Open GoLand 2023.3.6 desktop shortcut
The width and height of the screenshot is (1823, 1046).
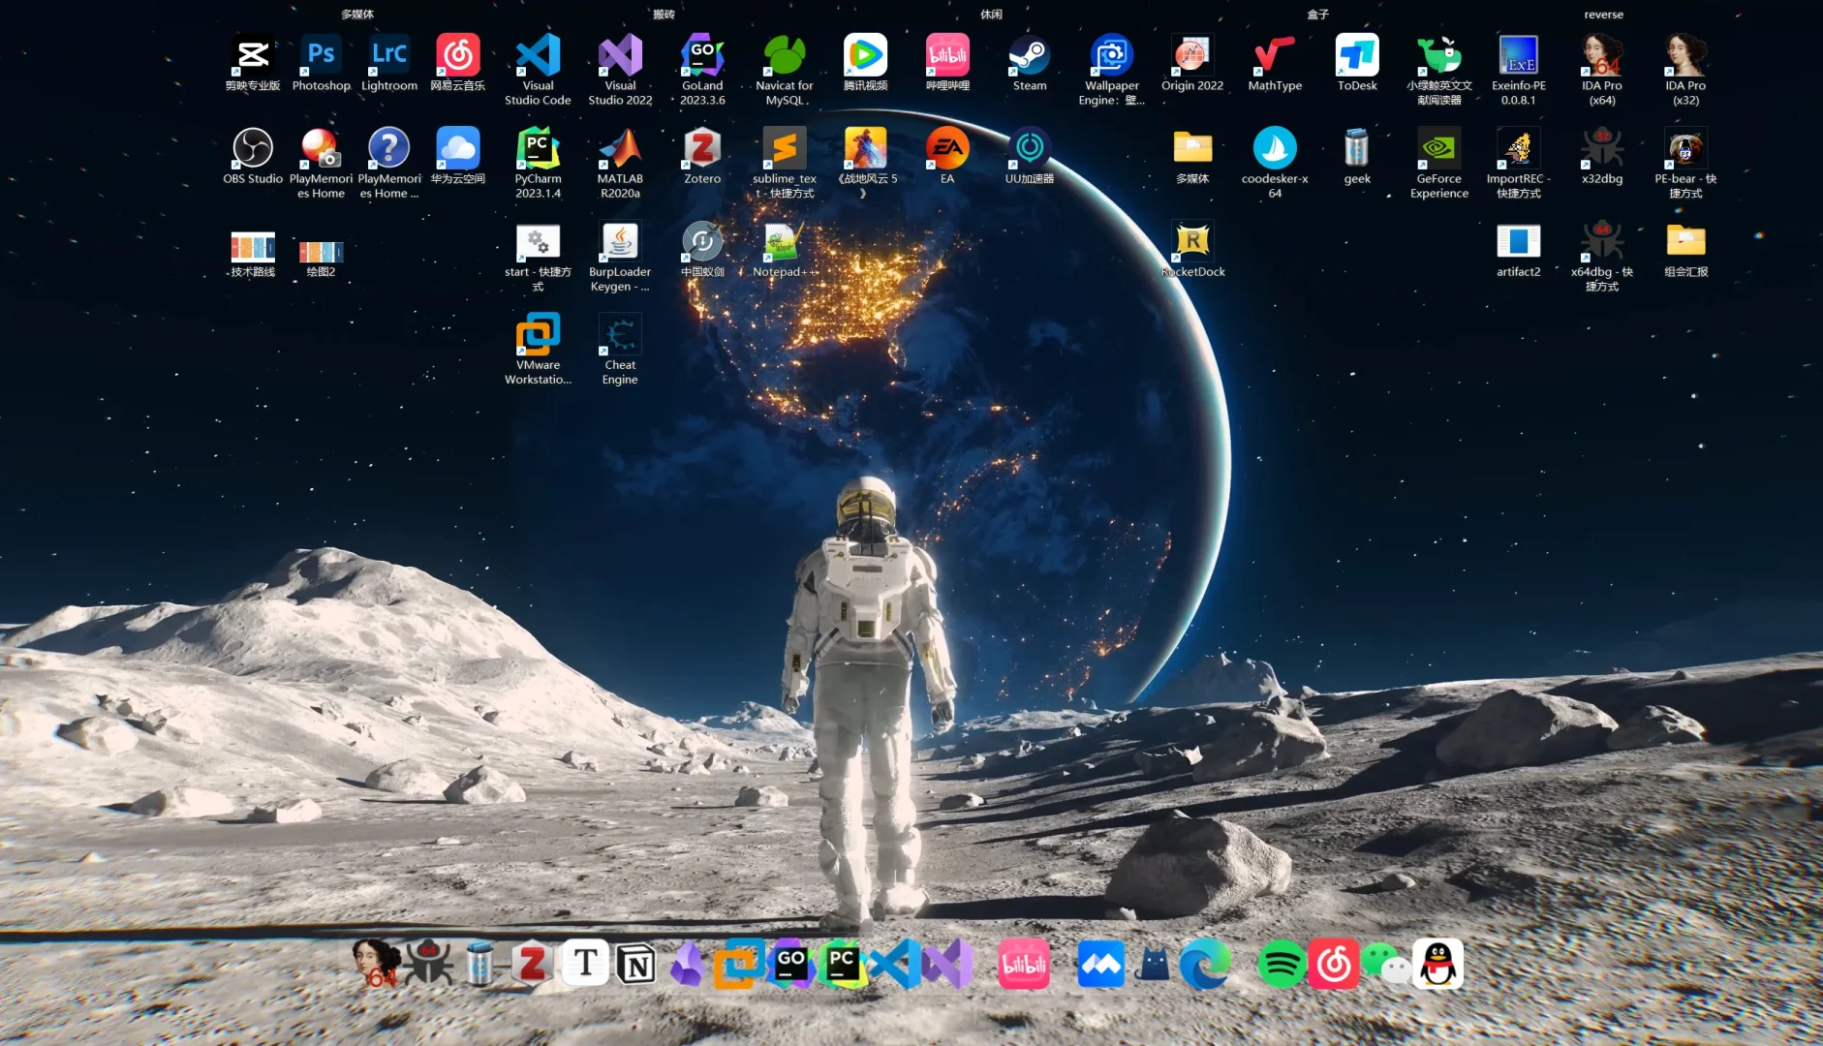(702, 70)
